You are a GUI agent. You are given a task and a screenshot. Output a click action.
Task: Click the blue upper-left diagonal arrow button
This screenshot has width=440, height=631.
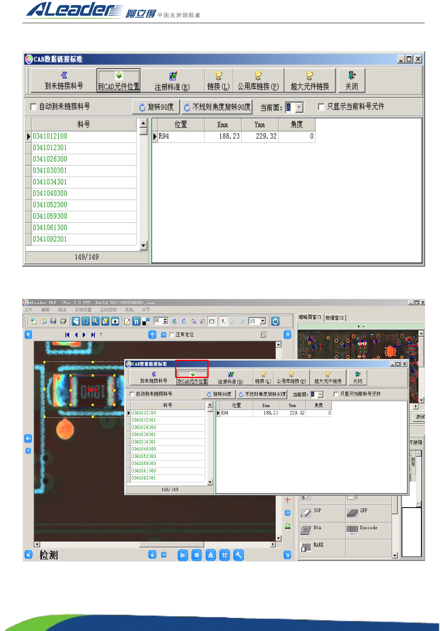pyautogui.click(x=28, y=335)
